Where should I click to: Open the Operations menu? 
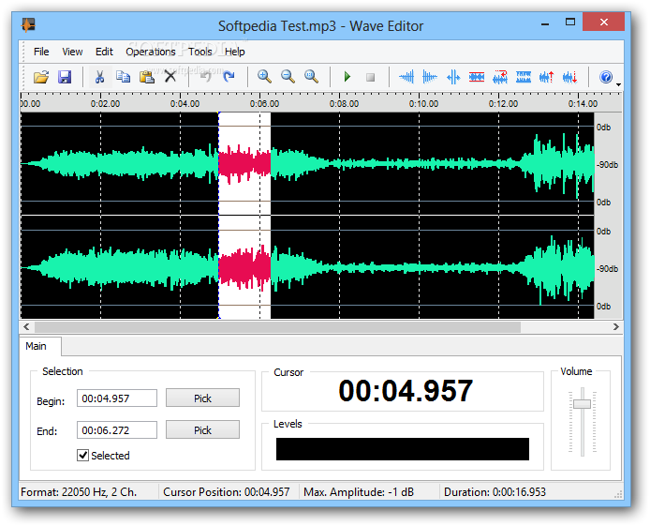click(151, 52)
